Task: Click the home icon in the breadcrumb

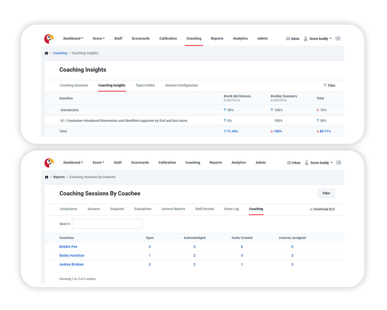Action: (46, 53)
